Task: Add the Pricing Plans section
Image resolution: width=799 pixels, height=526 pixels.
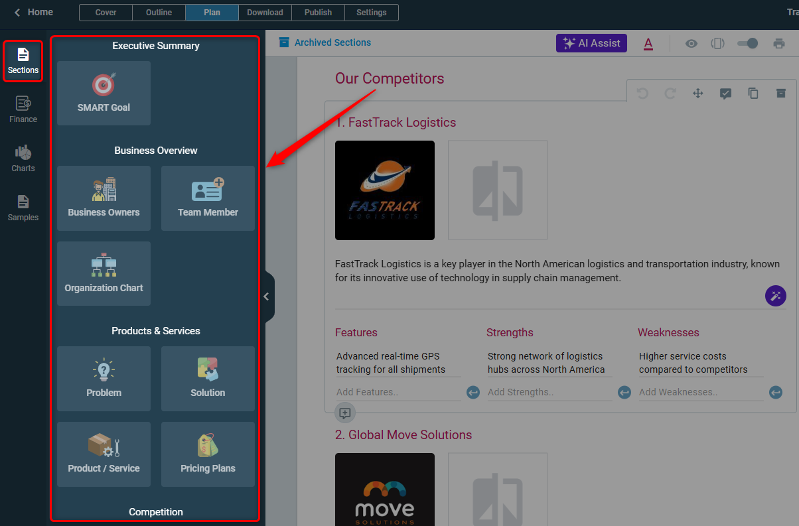Action: click(208, 454)
